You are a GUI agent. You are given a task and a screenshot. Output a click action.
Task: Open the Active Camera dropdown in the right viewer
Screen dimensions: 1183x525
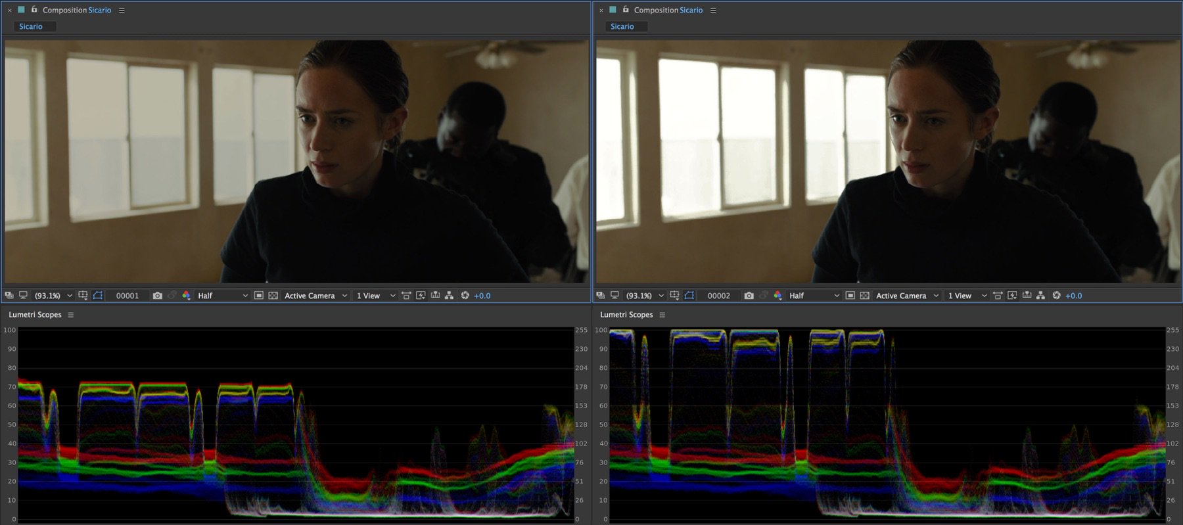click(907, 296)
